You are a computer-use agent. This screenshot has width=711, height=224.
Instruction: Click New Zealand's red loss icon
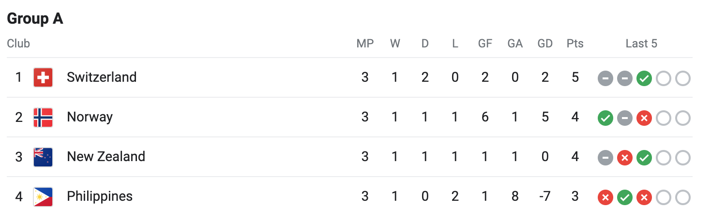click(625, 158)
